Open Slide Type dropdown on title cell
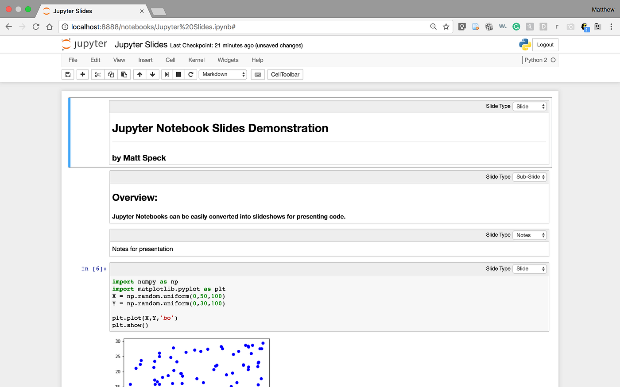This screenshot has height=387, width=620. click(x=530, y=106)
